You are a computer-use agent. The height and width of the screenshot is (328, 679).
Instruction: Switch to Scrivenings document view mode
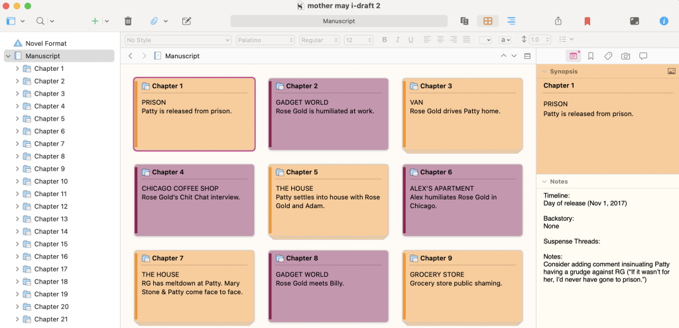coord(465,21)
